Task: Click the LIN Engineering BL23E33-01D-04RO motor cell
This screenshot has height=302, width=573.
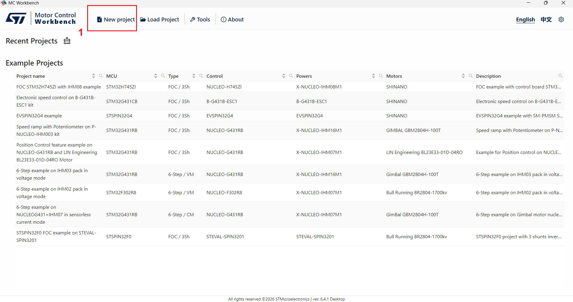Action: 424,152
